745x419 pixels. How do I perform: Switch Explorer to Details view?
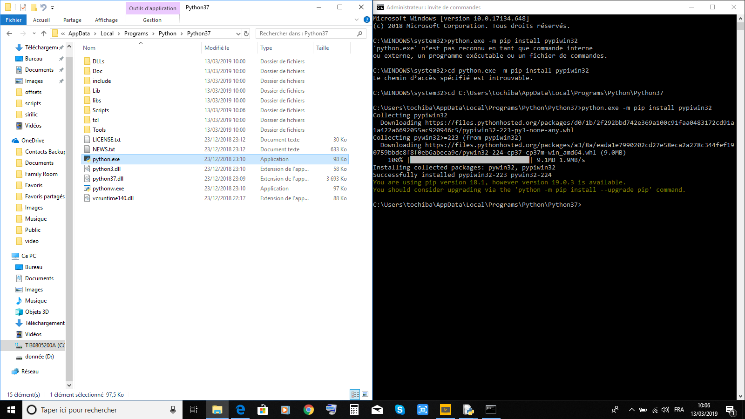point(355,394)
